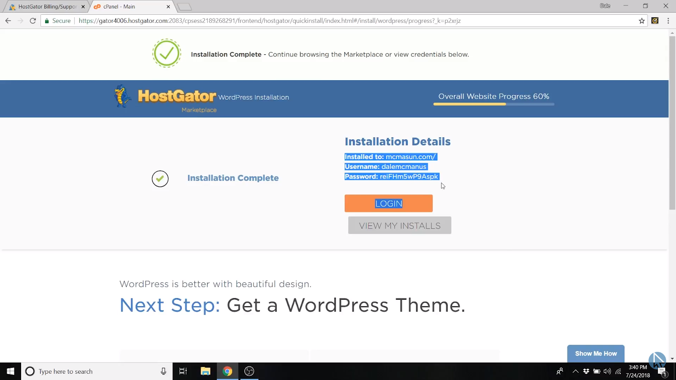Click the Installed to mcmasun.com/ text
Image resolution: width=676 pixels, height=380 pixels.
[391, 157]
